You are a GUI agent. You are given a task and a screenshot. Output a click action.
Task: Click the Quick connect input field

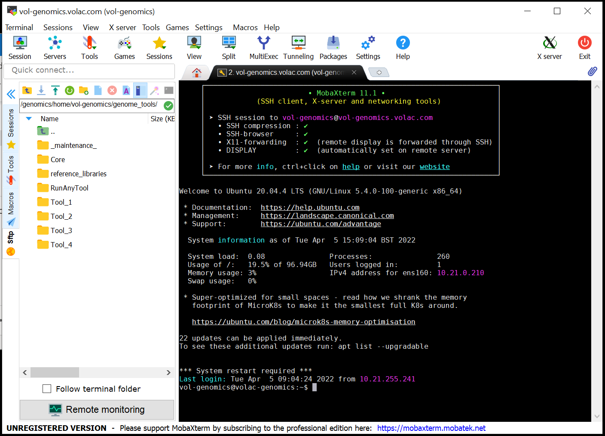89,71
